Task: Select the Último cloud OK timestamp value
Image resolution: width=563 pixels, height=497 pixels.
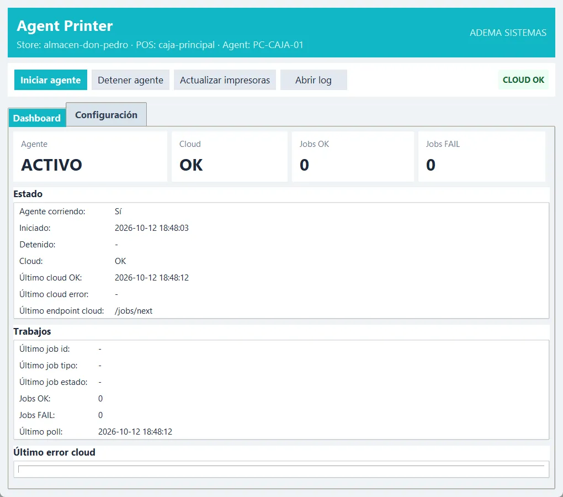Action: (x=152, y=278)
